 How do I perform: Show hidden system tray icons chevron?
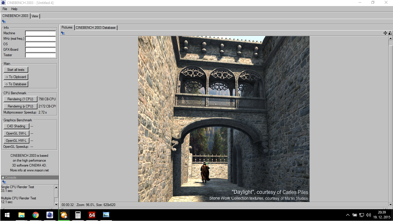(x=348, y=215)
